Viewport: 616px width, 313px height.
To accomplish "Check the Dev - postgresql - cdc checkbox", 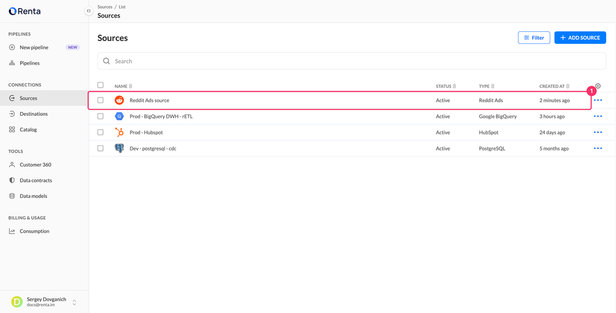I will [x=100, y=148].
